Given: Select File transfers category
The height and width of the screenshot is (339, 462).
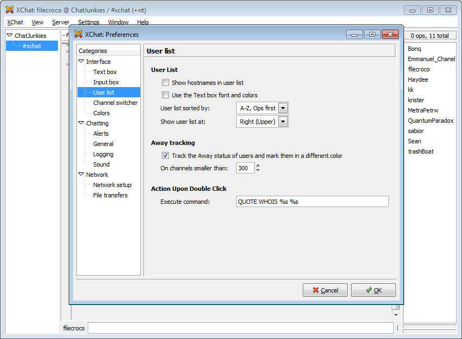Looking at the screenshot, I should coord(110,195).
